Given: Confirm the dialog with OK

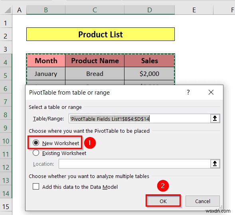Looking at the screenshot, I should 163,201.
